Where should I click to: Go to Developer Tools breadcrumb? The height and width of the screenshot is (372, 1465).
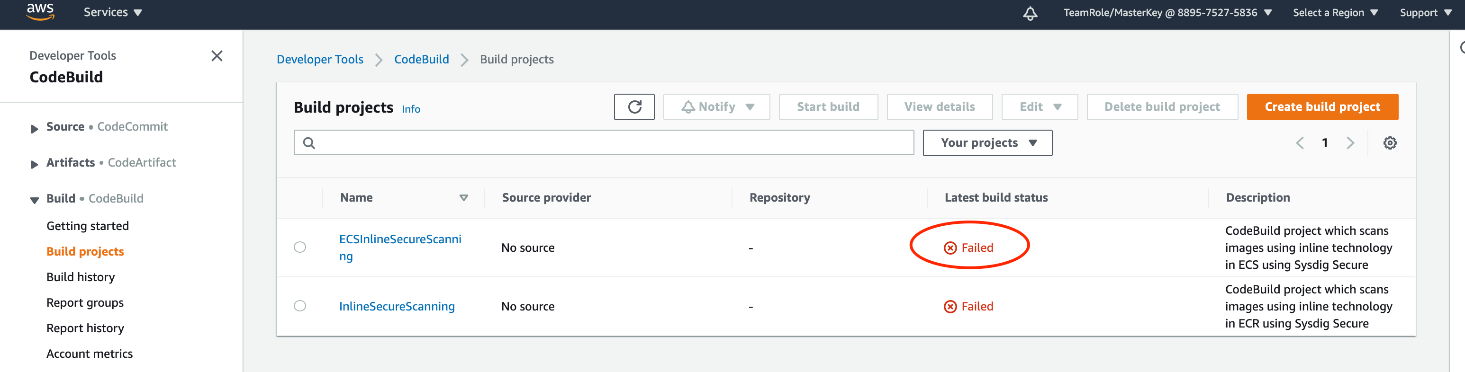320,60
